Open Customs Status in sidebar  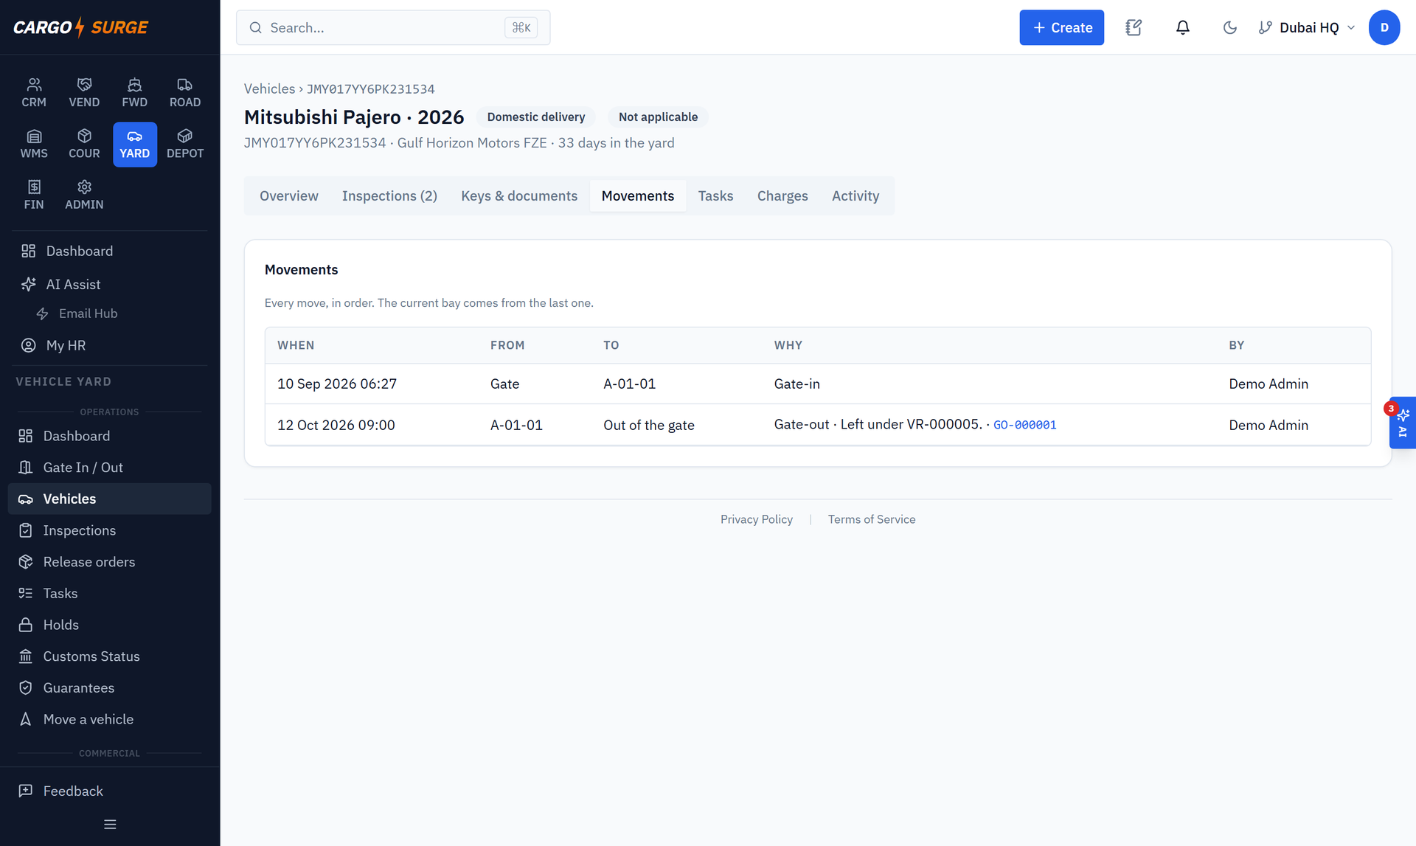110,656
